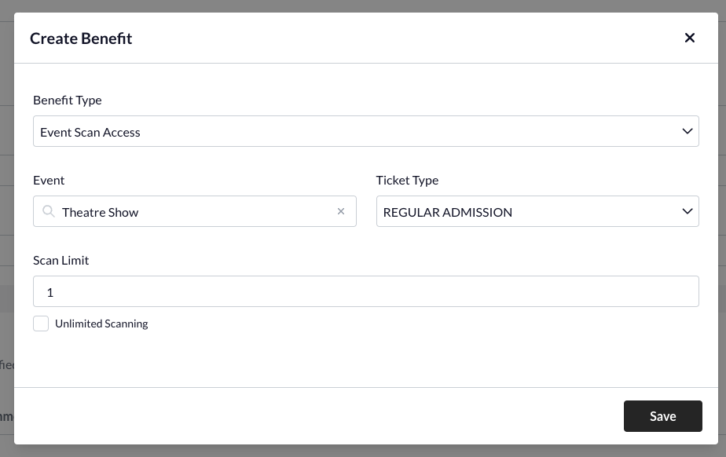
Task: Click the Benefit Type chevron arrow
Action: [x=687, y=131]
